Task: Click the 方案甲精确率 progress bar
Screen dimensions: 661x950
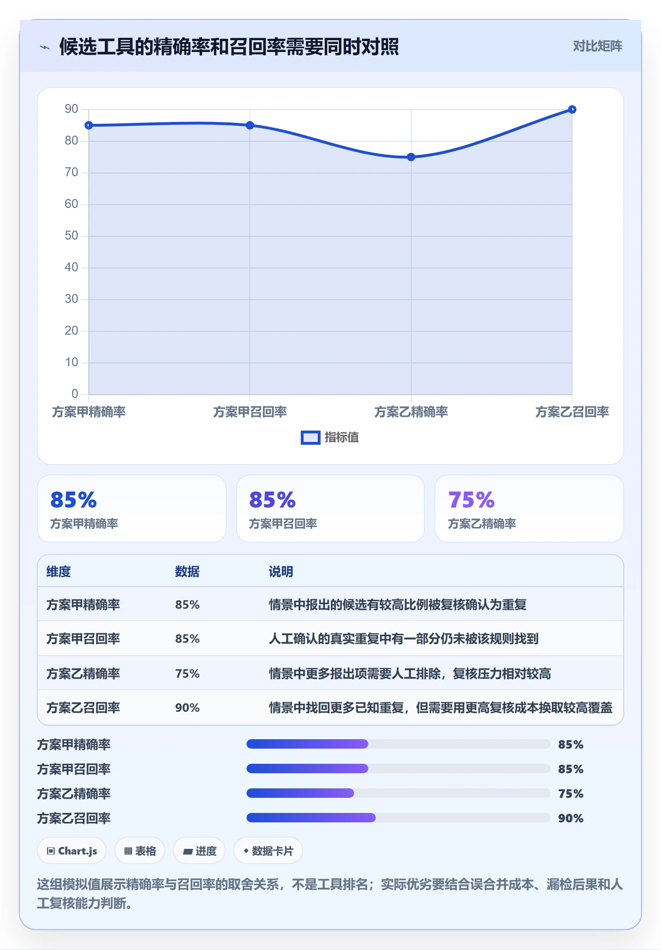Action: point(398,744)
